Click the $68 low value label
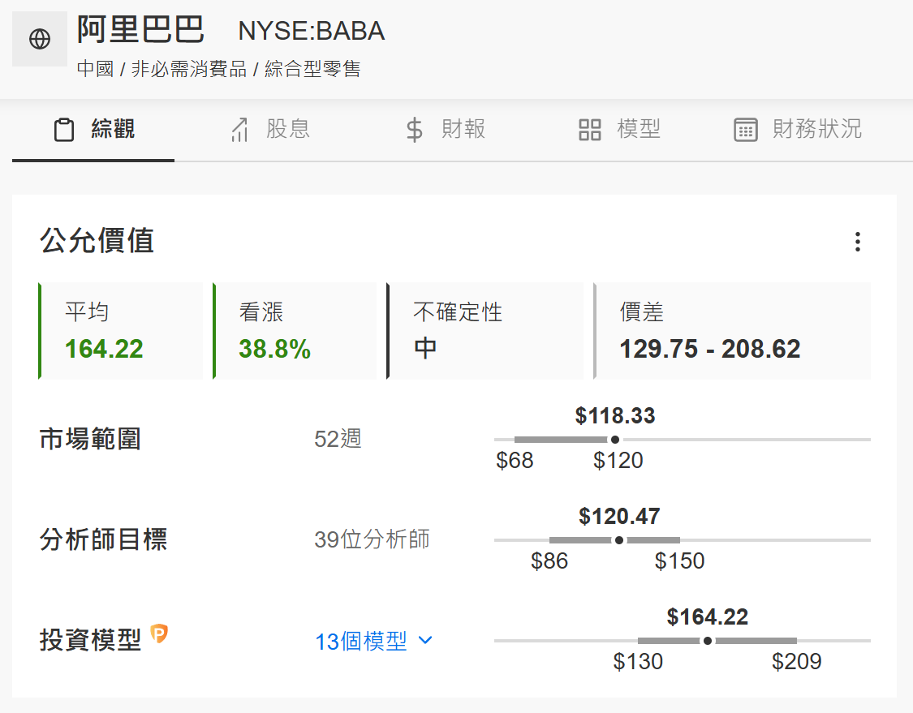This screenshot has height=713, width=913. point(515,461)
